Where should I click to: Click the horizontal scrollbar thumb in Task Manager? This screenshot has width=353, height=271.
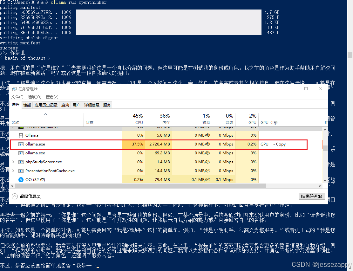(x=140, y=186)
